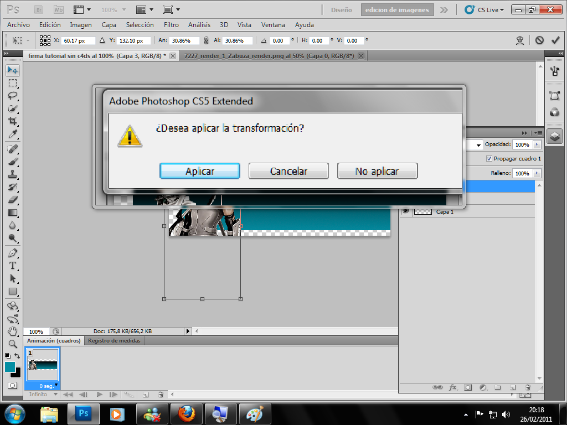Select the Crop tool
567x425 pixels.
pos(13,121)
